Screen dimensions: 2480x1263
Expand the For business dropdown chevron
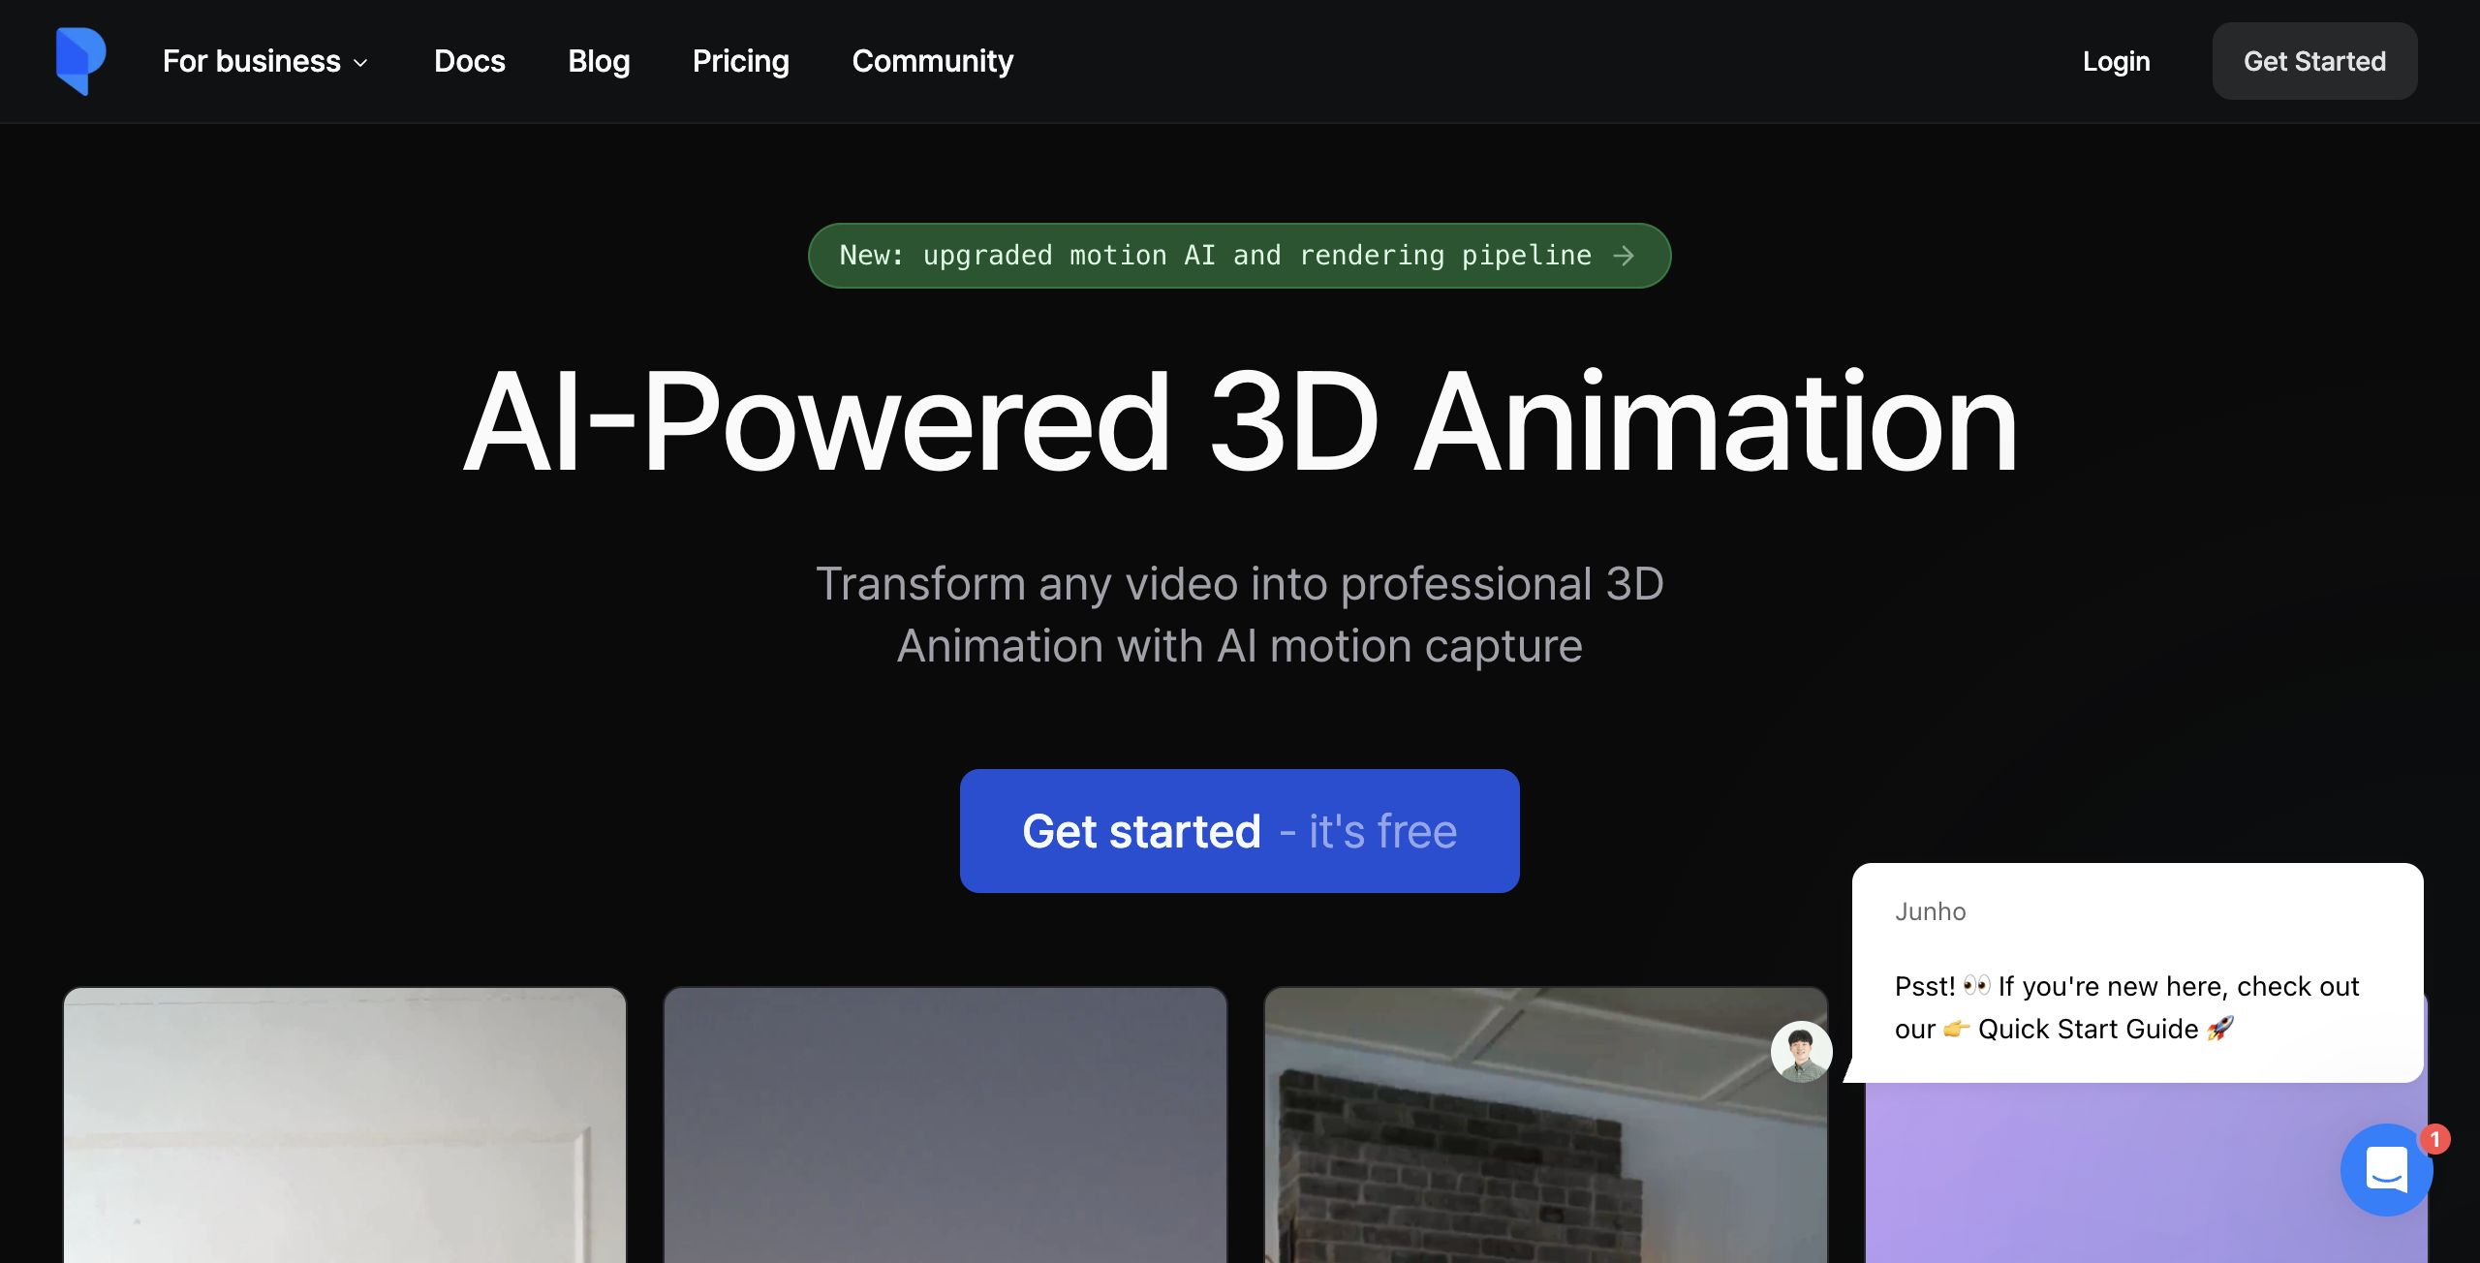[361, 63]
